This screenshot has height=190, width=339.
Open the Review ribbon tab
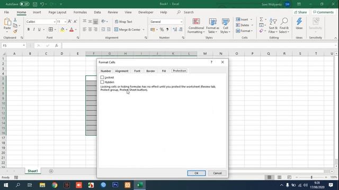(x=113, y=12)
